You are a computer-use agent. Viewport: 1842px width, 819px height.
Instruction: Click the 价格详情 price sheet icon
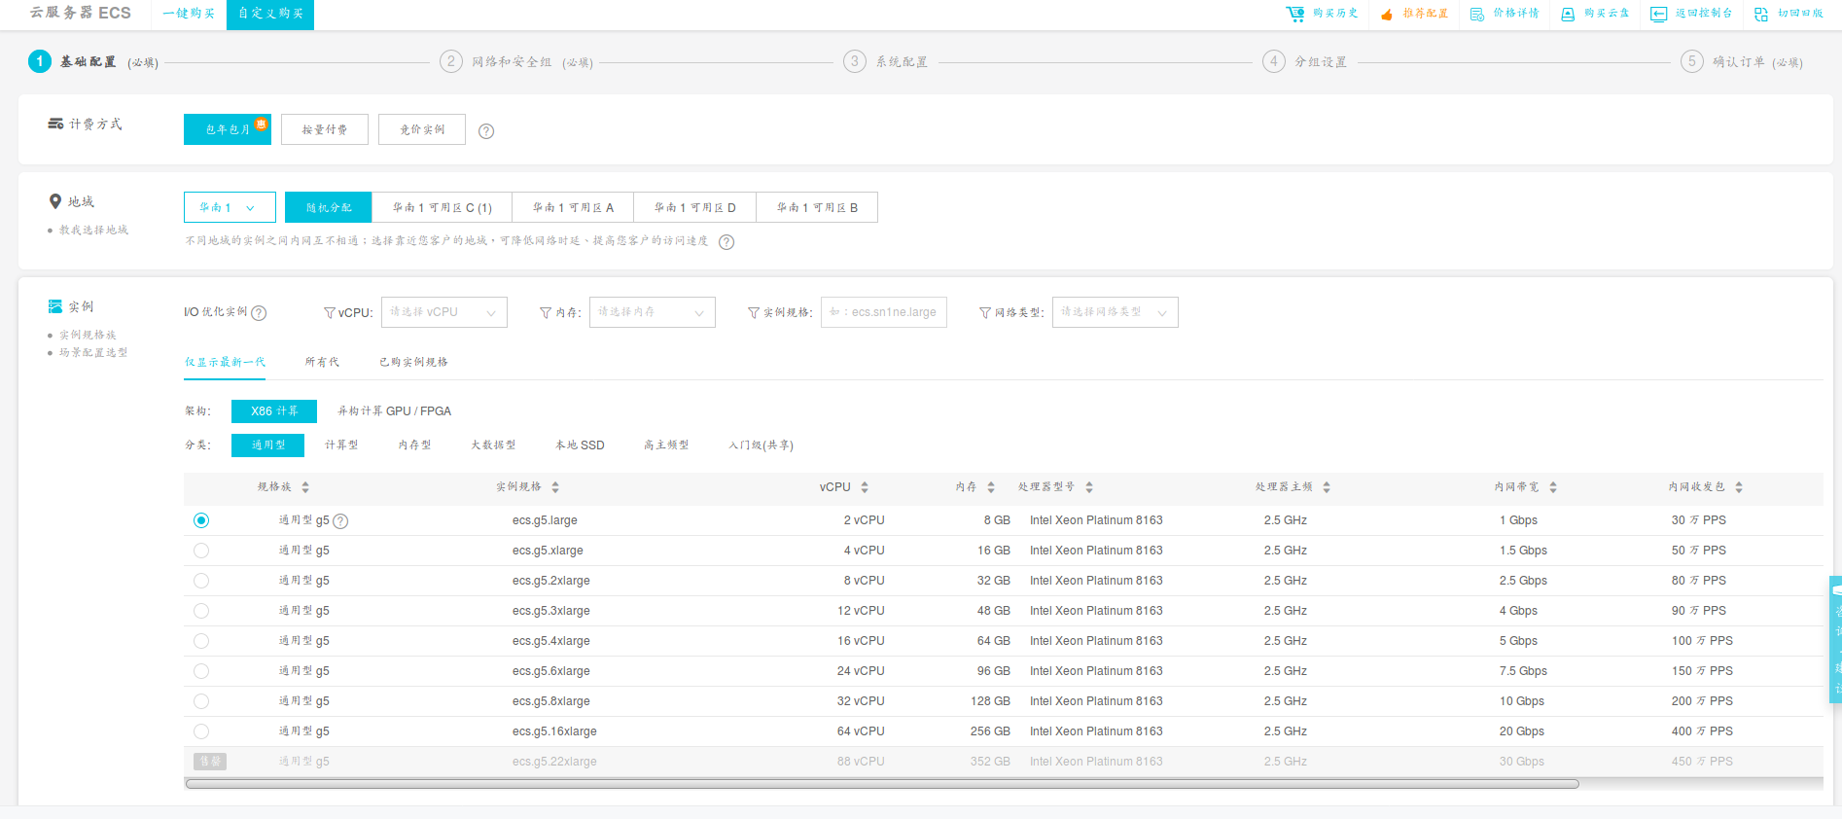pyautogui.click(x=1476, y=14)
